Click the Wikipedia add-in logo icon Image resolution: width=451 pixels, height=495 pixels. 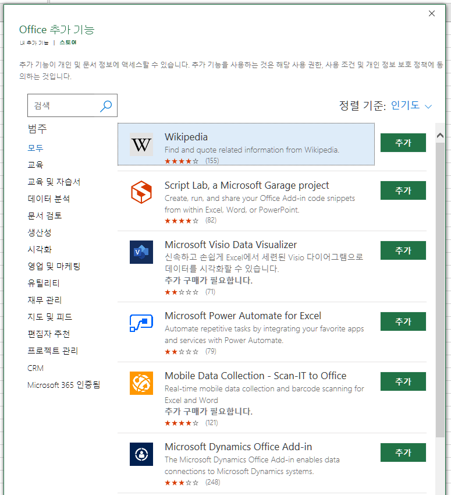click(141, 144)
